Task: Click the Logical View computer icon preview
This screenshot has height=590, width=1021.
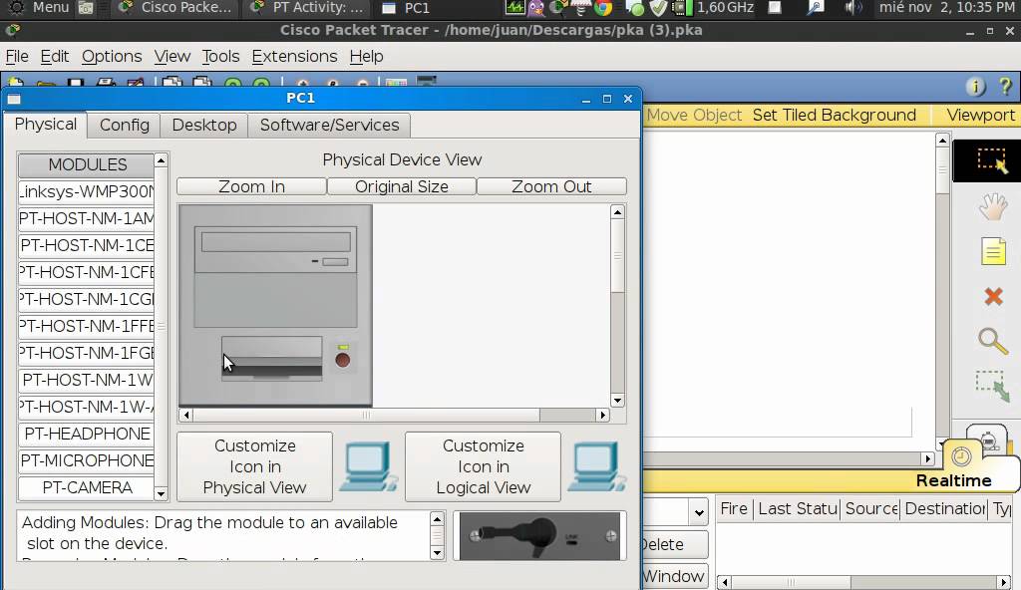Action: point(596,466)
